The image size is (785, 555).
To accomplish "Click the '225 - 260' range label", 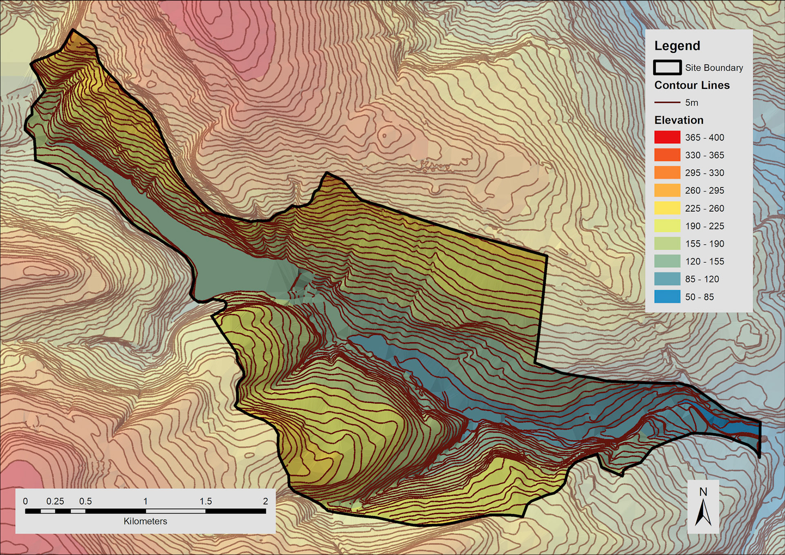I will (x=704, y=208).
